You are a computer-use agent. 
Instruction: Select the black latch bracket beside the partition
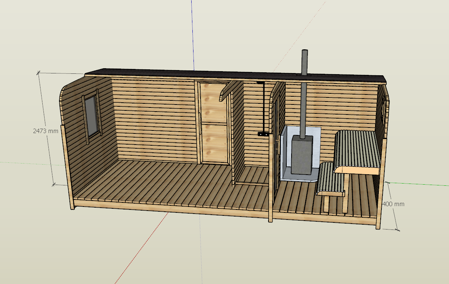[x=263, y=134]
